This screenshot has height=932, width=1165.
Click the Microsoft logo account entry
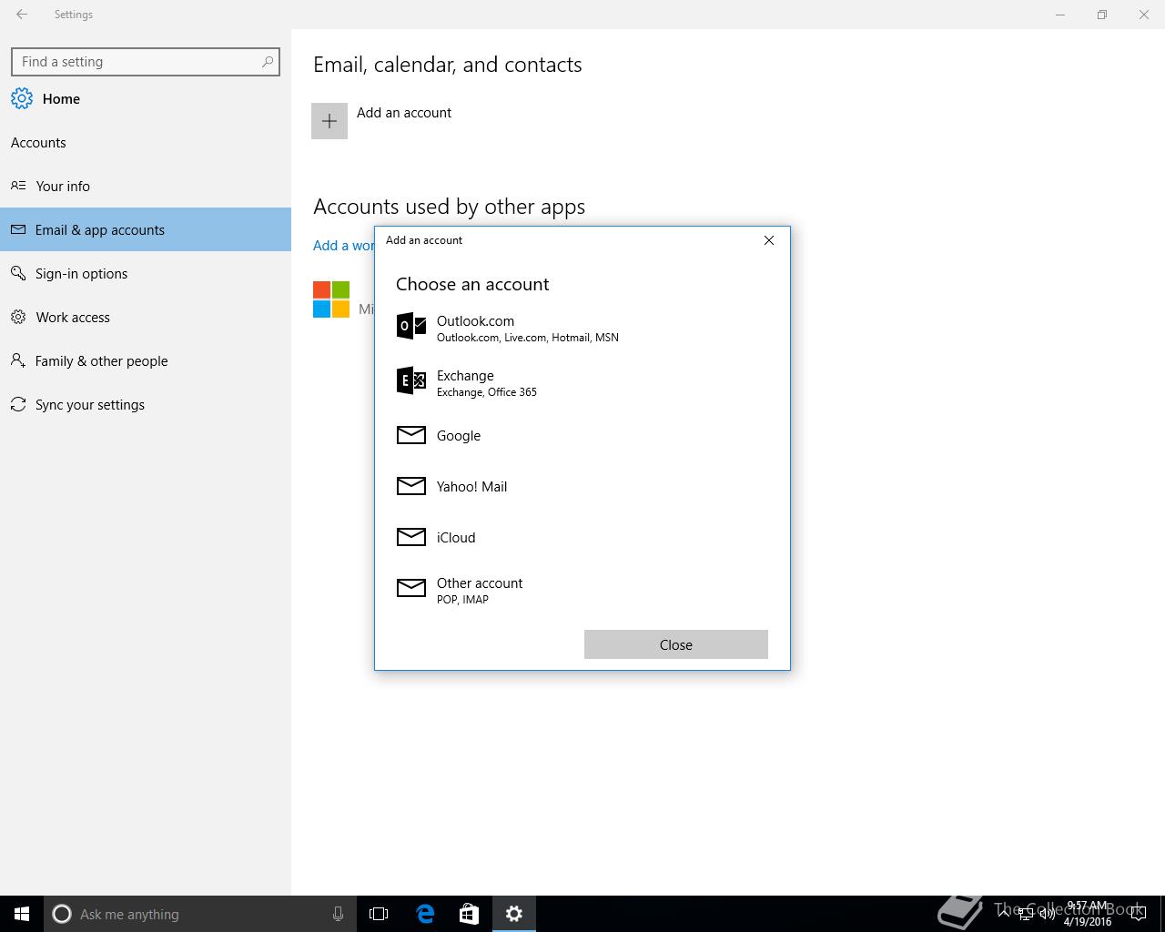tap(331, 299)
